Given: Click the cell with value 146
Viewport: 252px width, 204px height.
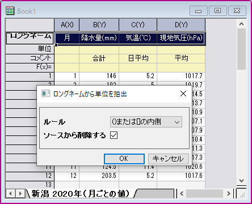Looking at the screenshot, I should pos(99,76).
